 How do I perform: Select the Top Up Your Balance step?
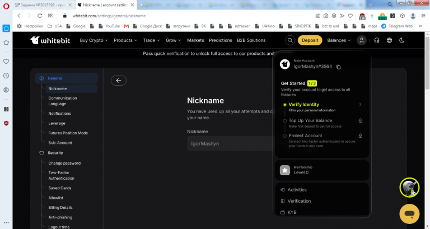pos(322,123)
